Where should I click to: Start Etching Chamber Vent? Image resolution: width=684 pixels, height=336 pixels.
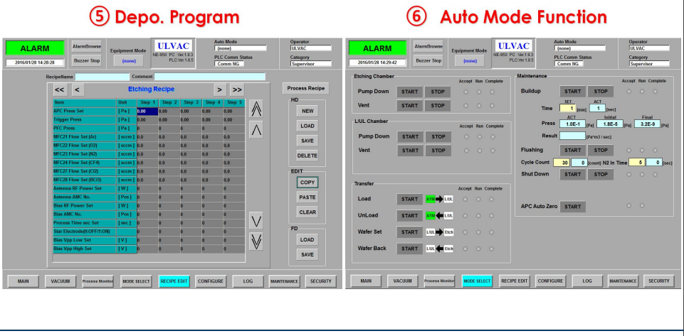[x=409, y=105]
